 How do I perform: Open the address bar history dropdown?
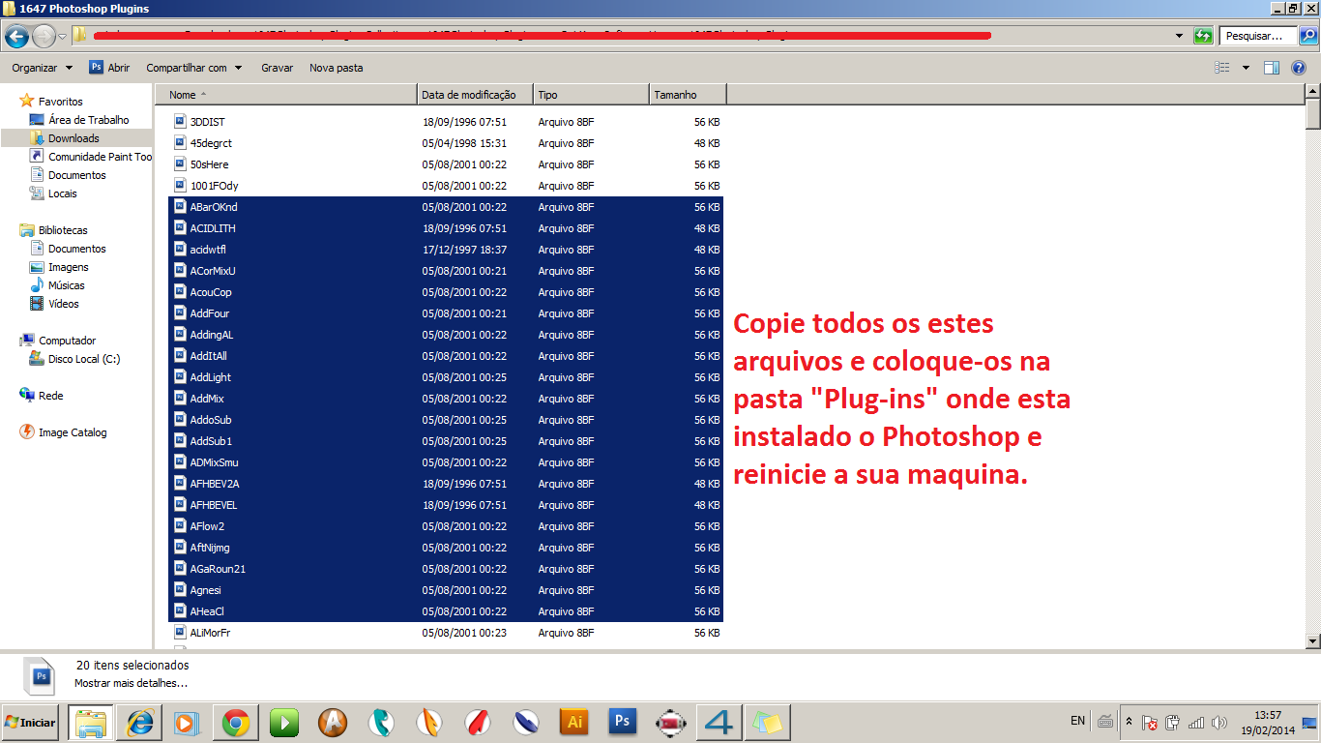[x=1179, y=36]
